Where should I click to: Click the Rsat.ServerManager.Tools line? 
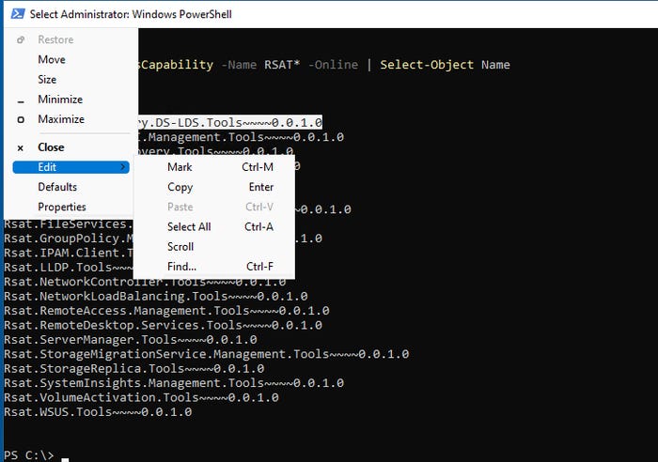[x=131, y=340]
